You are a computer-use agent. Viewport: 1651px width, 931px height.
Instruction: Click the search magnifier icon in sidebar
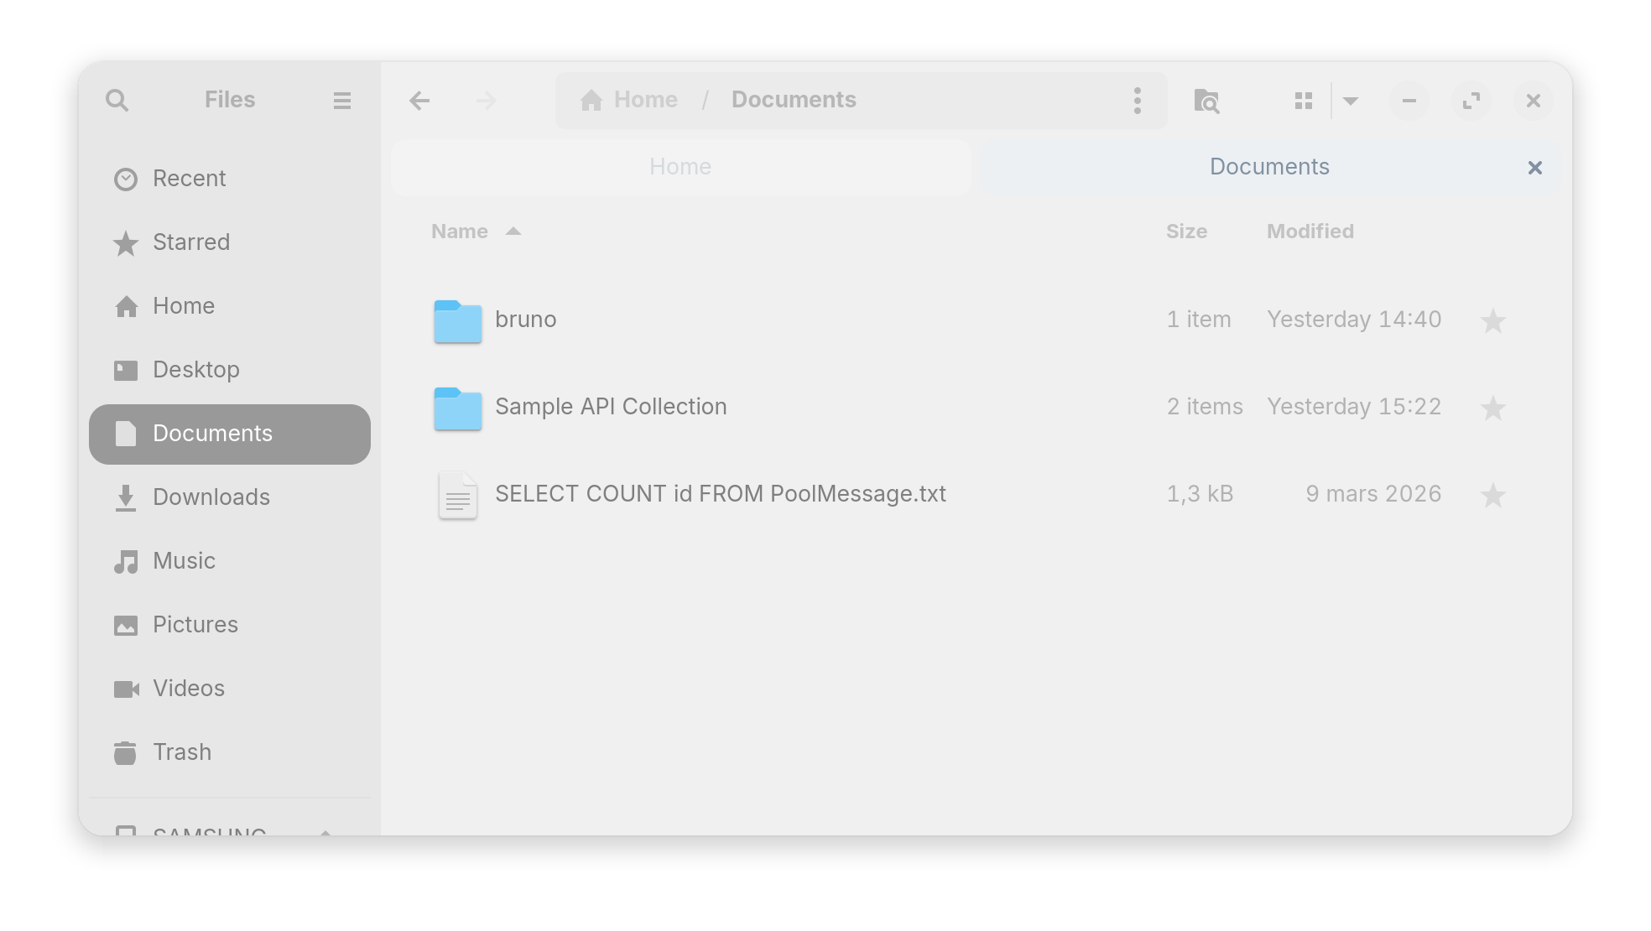click(x=117, y=101)
